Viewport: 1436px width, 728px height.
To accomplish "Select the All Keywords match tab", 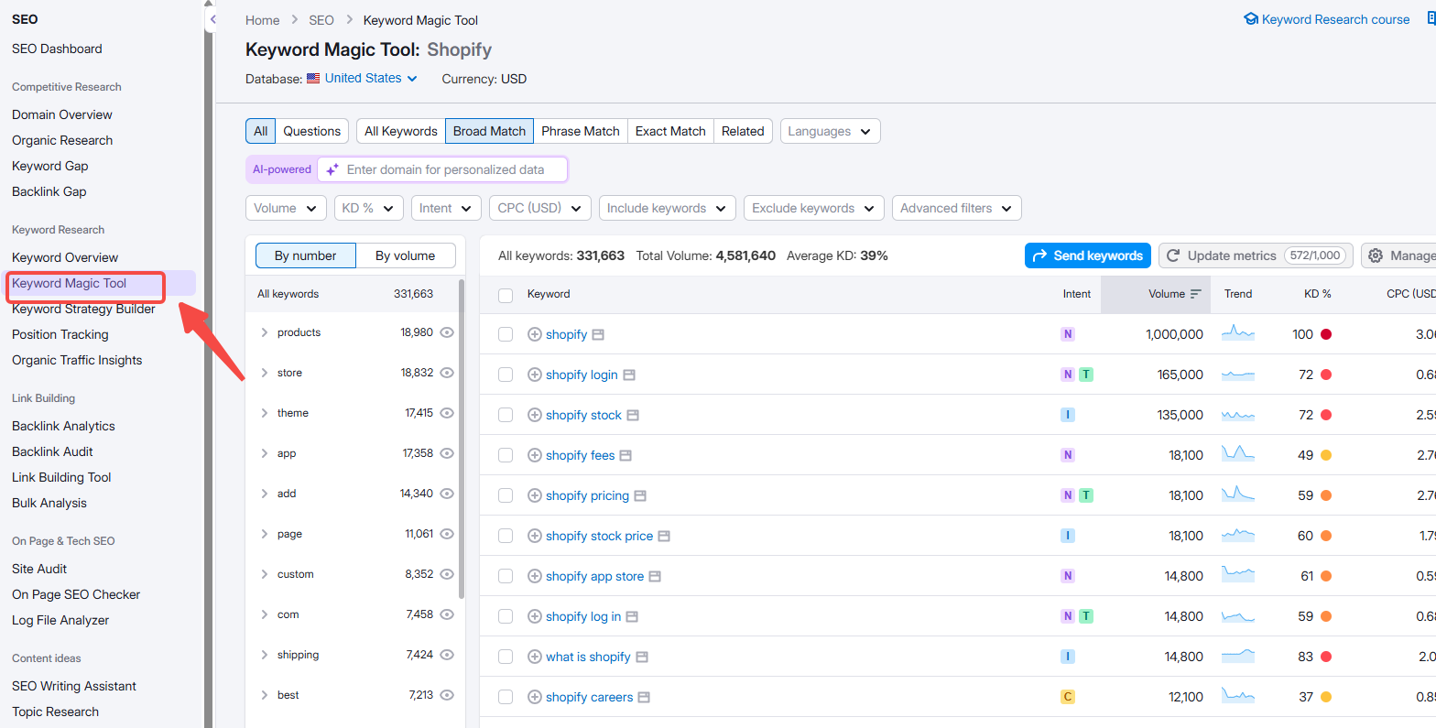I will (x=401, y=131).
